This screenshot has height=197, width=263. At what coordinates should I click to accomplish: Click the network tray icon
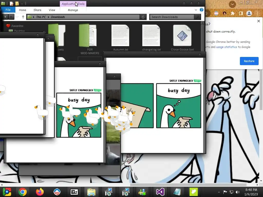(x=231, y=192)
